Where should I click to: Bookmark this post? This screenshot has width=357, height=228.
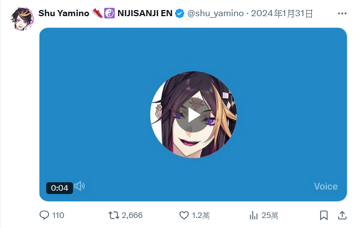324,215
